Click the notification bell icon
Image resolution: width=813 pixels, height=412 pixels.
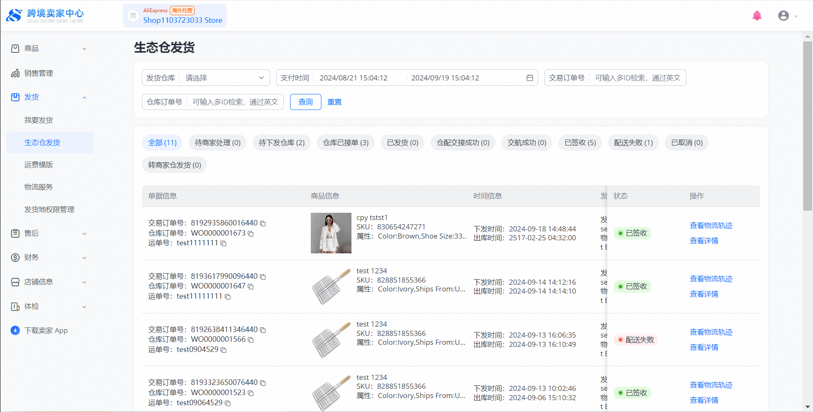(x=757, y=16)
